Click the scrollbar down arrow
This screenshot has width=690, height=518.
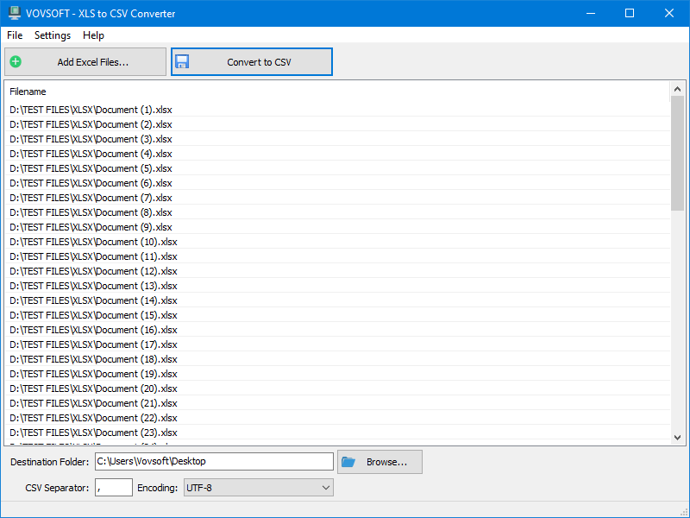679,438
